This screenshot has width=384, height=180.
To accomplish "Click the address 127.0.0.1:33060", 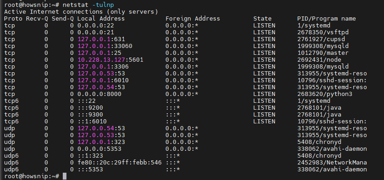I will [x=105, y=46].
